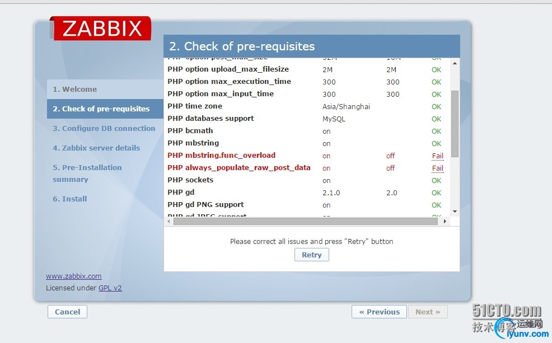Click the horizontal scrollbar thumb of the checks list
This screenshot has width=552, height=343.
306,221
